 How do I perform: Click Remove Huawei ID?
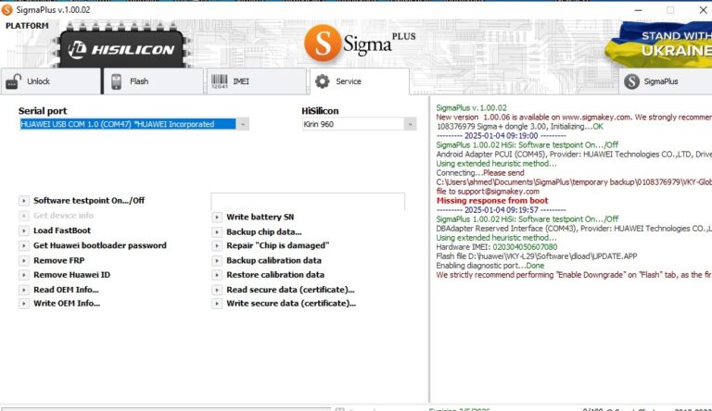[71, 275]
